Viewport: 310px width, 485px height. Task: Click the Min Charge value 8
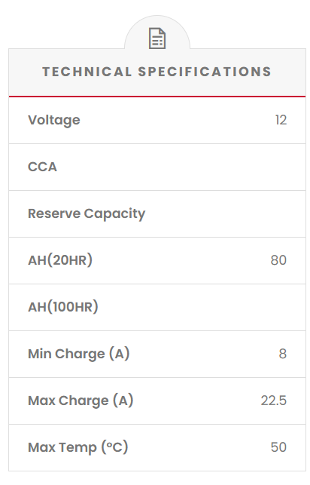tap(283, 354)
